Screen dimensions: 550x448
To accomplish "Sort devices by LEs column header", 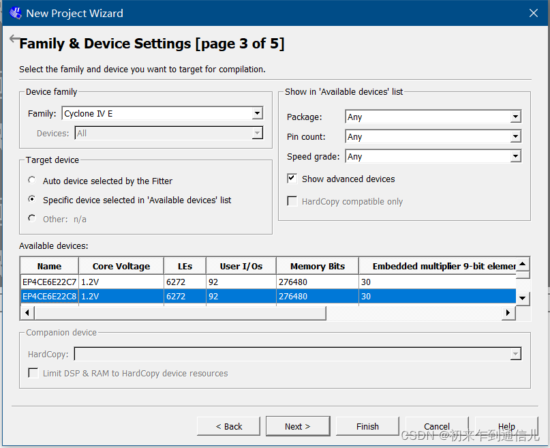I will (x=185, y=266).
